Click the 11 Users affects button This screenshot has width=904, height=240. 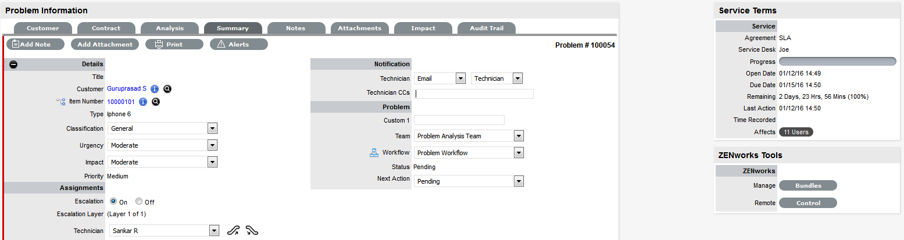coord(796,132)
